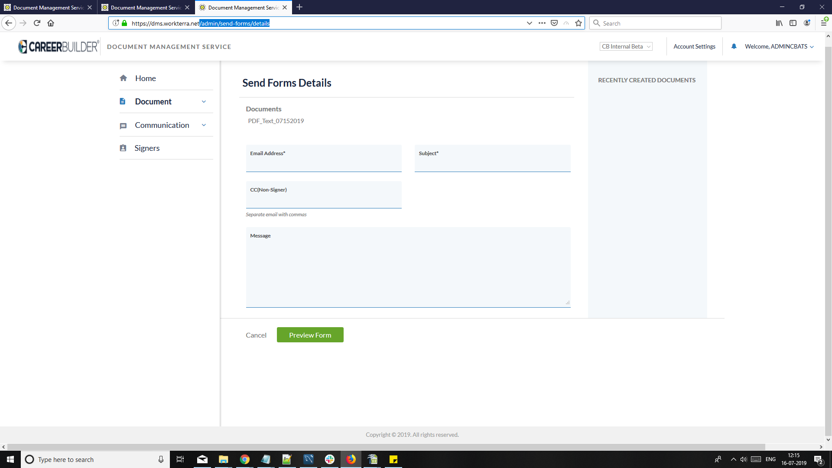Go back with browser back arrow
The height and width of the screenshot is (468, 832).
pyautogui.click(x=9, y=23)
